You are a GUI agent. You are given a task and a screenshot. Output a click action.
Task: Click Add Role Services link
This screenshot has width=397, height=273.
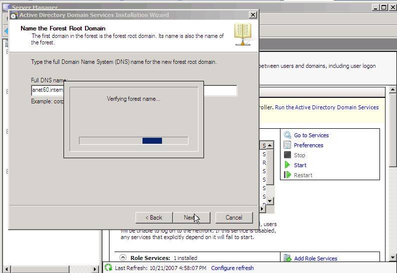click(x=315, y=259)
